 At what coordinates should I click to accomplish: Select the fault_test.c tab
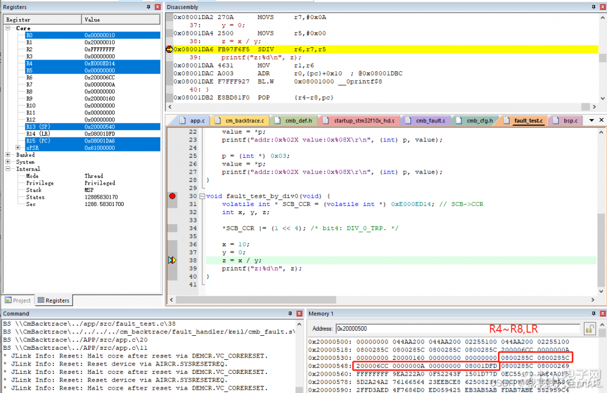click(x=524, y=121)
